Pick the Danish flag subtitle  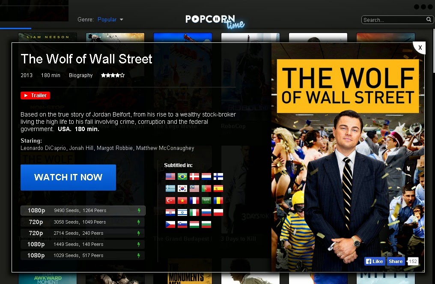[x=194, y=176]
